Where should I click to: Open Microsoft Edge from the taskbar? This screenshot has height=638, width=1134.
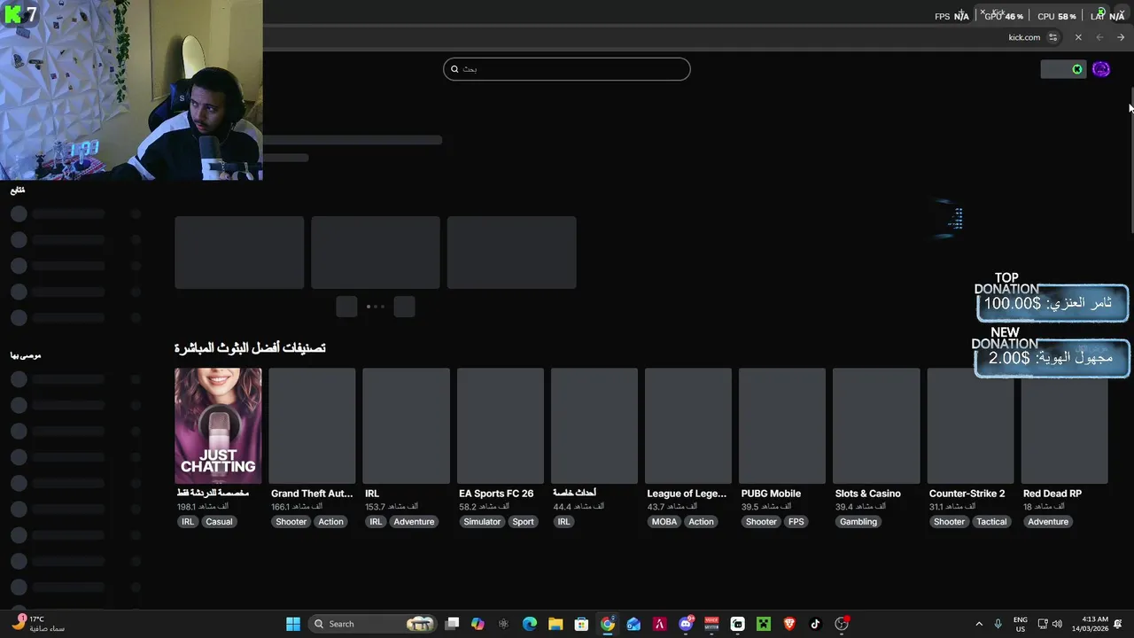point(530,624)
